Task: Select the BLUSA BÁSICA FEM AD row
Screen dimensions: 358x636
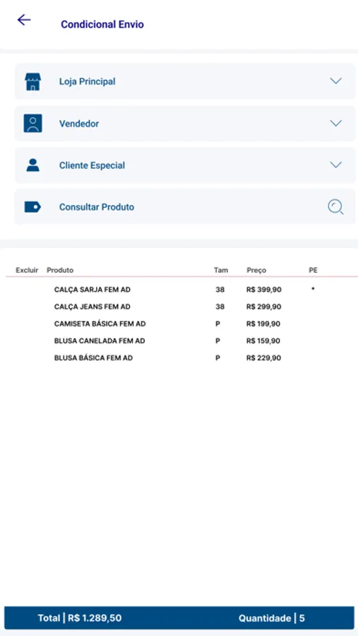Action: (181, 358)
